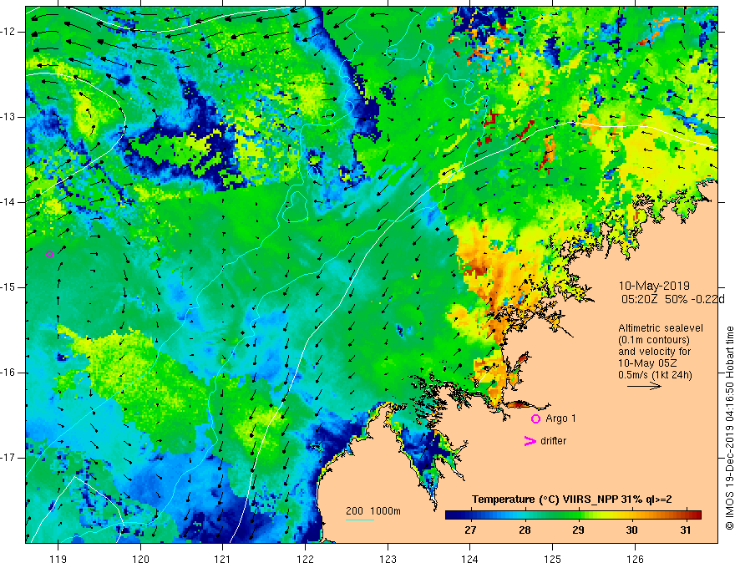
Task: Click the color bar value 31
Action: click(686, 530)
